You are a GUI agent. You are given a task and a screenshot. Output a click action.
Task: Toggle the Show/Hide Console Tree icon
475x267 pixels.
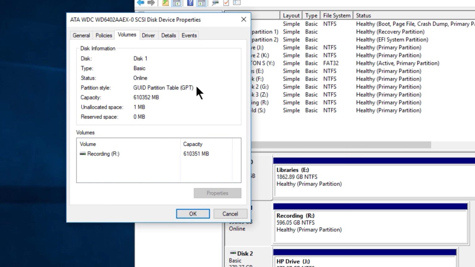pyautogui.click(x=177, y=3)
